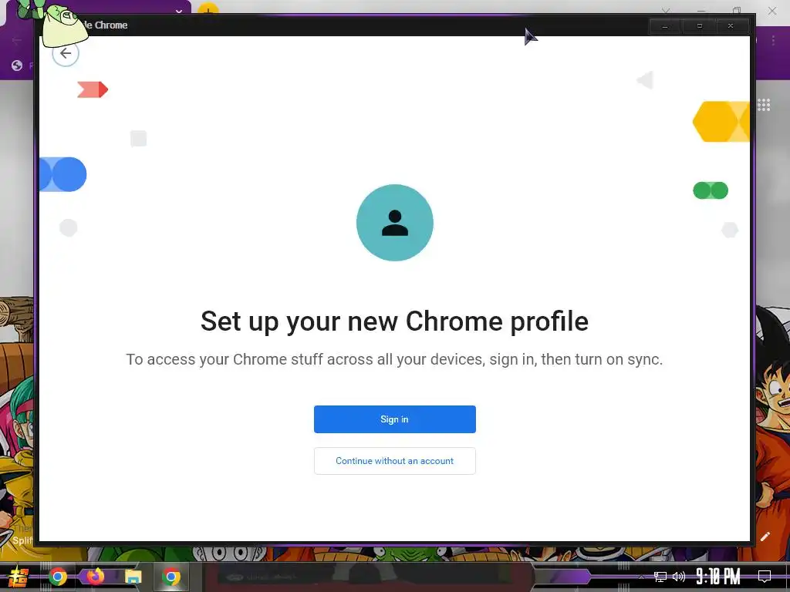790x592 pixels.
Task: Switch to the active Chrome taskbar icon
Action: point(170,577)
